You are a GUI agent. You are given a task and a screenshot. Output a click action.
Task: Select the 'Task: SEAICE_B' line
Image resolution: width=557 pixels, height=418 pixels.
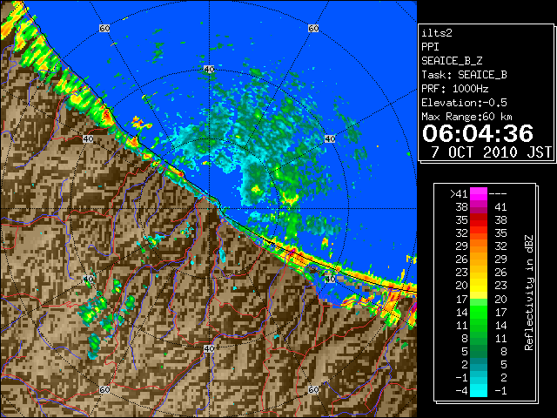(x=464, y=75)
